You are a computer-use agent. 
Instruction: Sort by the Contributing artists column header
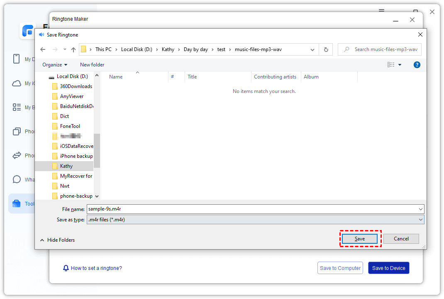275,77
